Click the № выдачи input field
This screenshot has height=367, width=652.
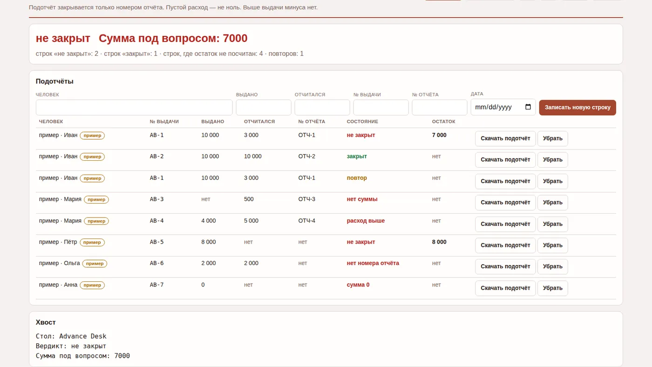pyautogui.click(x=381, y=107)
